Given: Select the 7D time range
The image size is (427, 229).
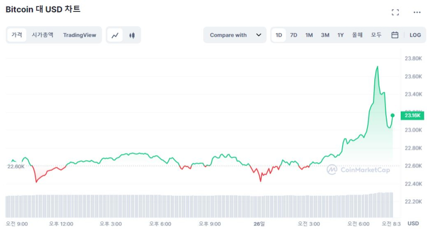Looking at the screenshot, I should click(293, 35).
